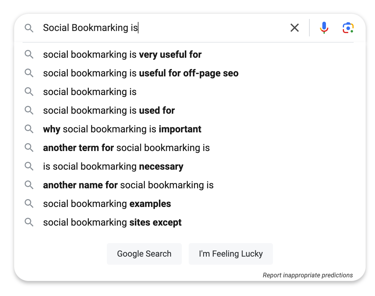This screenshot has width=375, height=296.
Task: Select suggestion 'social bookmarking is very useful for'
Action: click(x=122, y=54)
